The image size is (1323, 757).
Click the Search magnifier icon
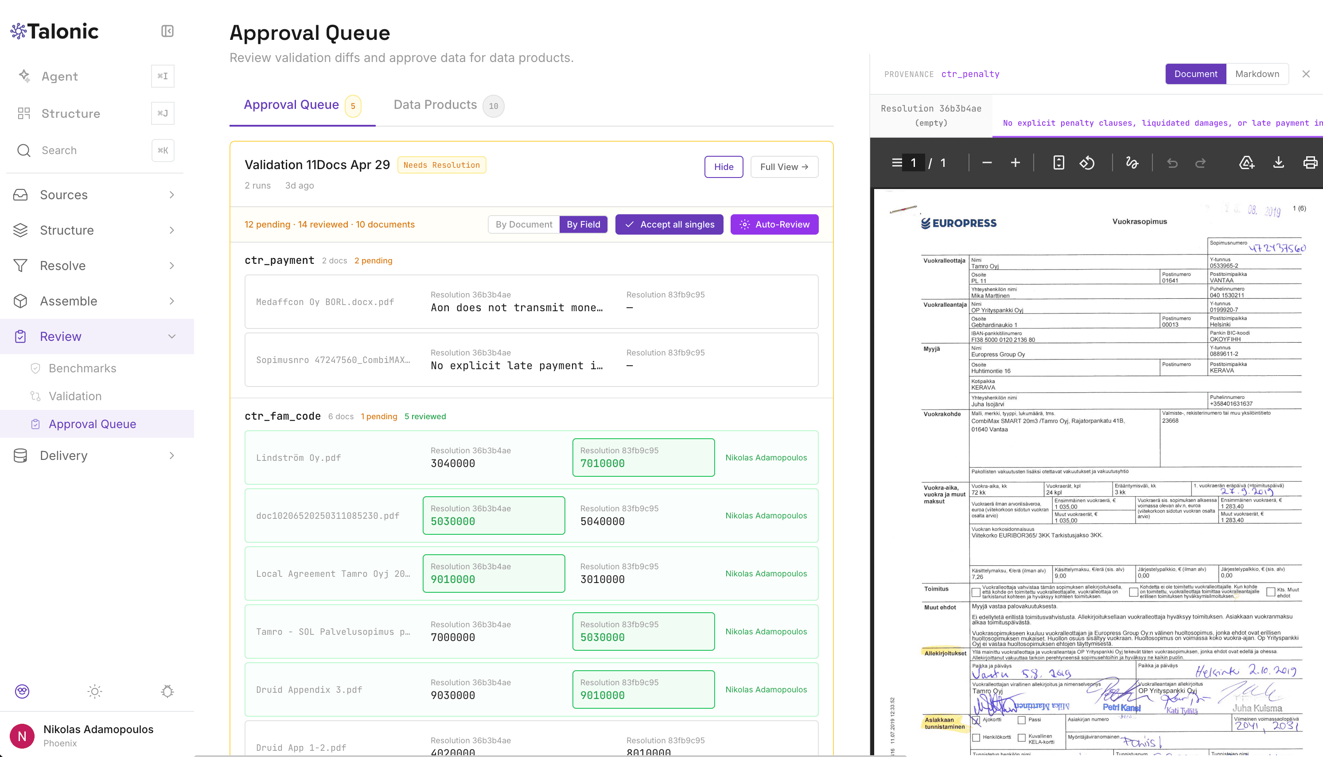click(x=24, y=150)
